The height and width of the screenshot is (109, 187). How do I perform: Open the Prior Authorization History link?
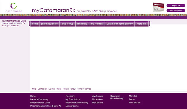[x=77, y=103]
